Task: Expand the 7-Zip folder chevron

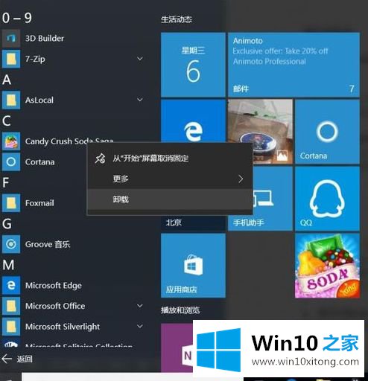Action: [x=140, y=59]
